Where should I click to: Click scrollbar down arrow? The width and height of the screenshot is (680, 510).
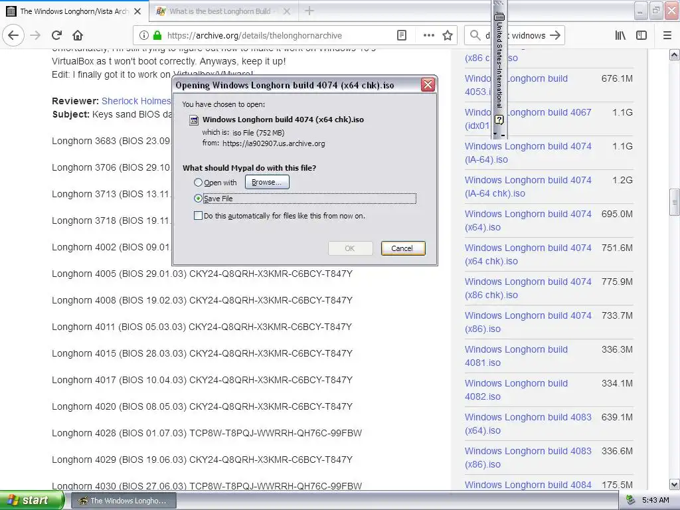674,484
